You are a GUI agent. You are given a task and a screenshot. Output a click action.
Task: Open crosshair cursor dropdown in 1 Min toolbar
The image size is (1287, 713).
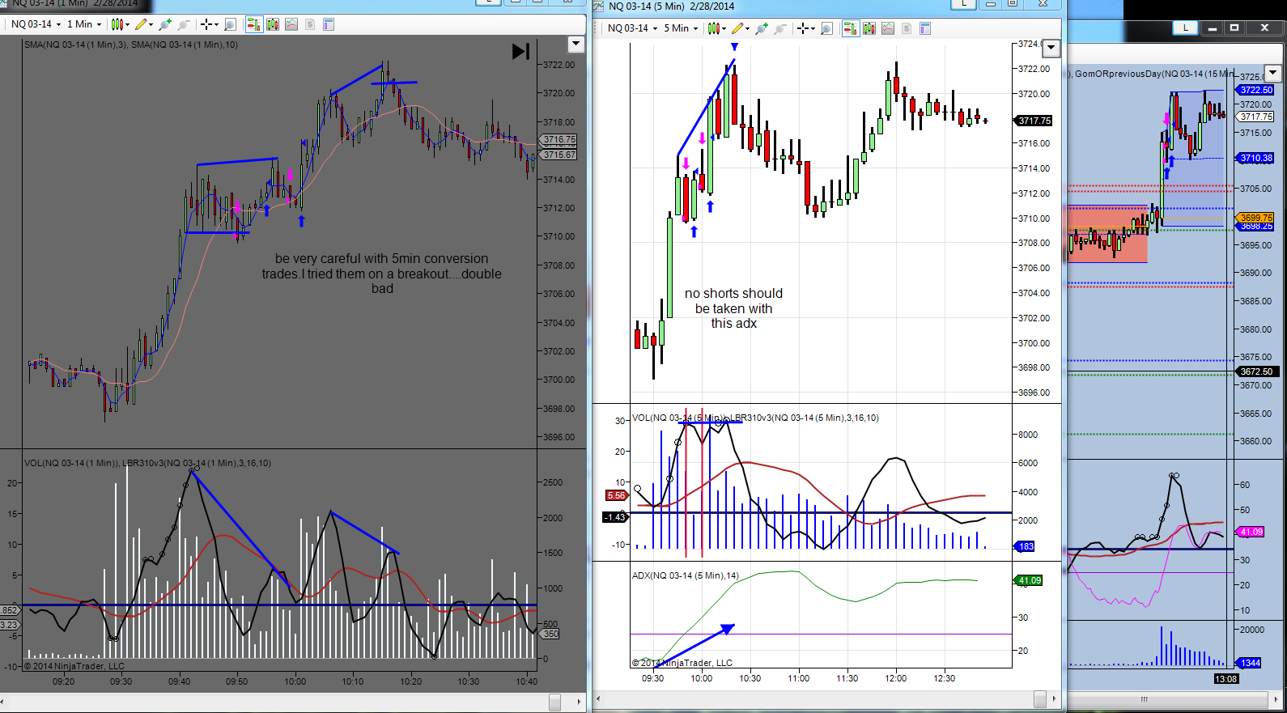210,24
